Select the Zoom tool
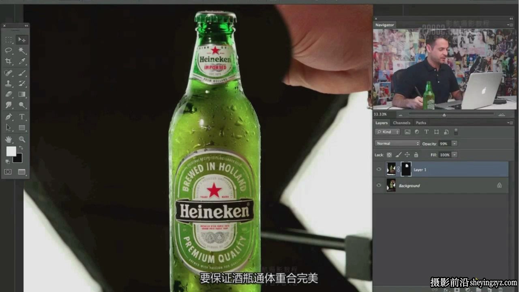 coord(22,139)
